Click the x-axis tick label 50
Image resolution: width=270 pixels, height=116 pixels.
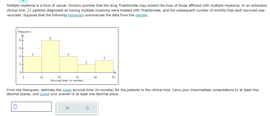pyautogui.click(x=113, y=77)
